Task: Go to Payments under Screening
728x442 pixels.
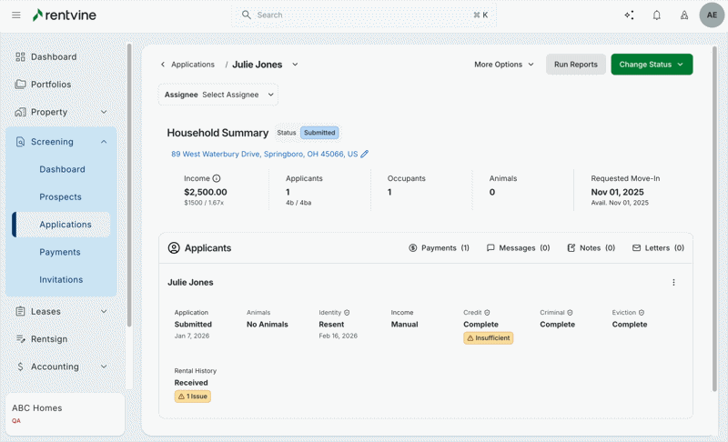Action: click(60, 252)
